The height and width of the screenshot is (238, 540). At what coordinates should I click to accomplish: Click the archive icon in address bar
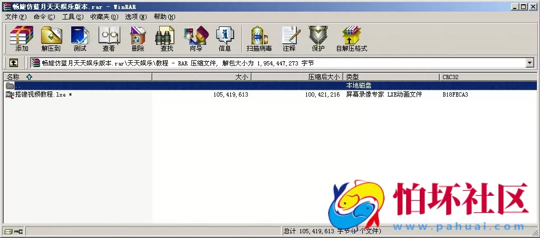tap(35, 63)
